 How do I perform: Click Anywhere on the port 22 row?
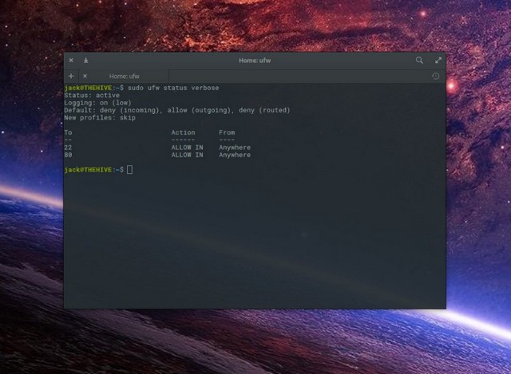click(235, 148)
